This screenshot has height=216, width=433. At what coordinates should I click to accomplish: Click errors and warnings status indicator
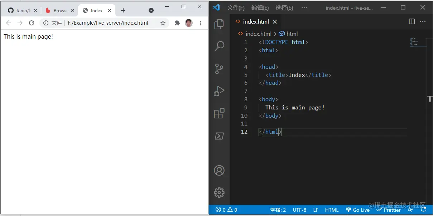tap(226, 210)
